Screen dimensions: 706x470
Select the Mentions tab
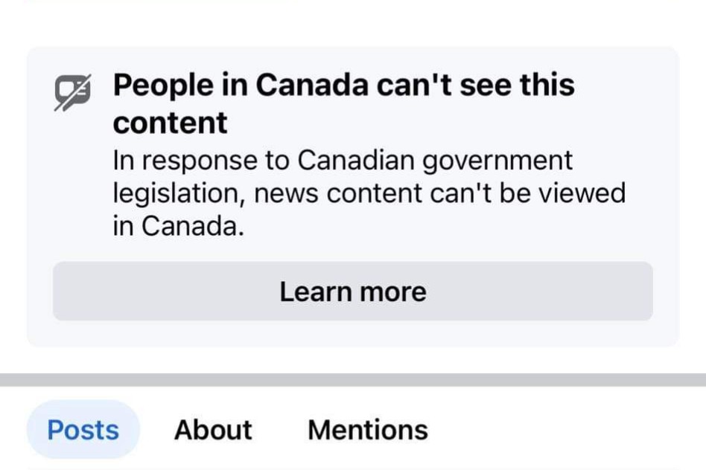367,430
